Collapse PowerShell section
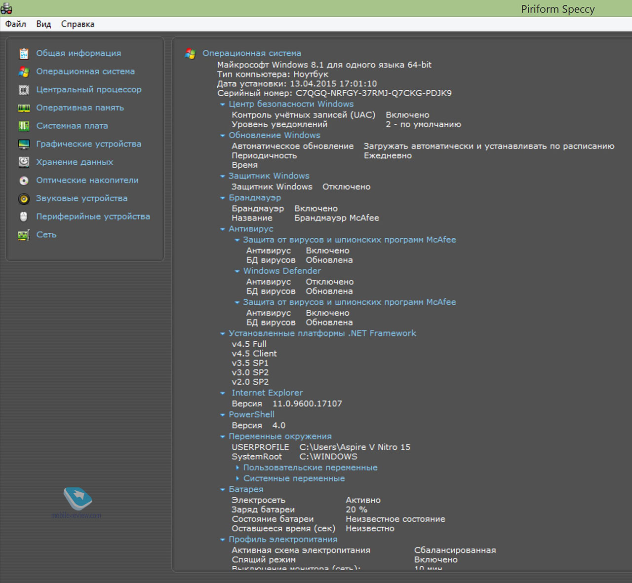Screen dimensions: 632x583 click(223, 415)
